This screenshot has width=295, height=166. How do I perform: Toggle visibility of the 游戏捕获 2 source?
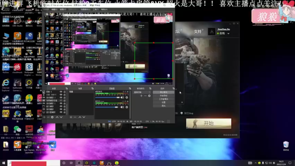click(61, 104)
